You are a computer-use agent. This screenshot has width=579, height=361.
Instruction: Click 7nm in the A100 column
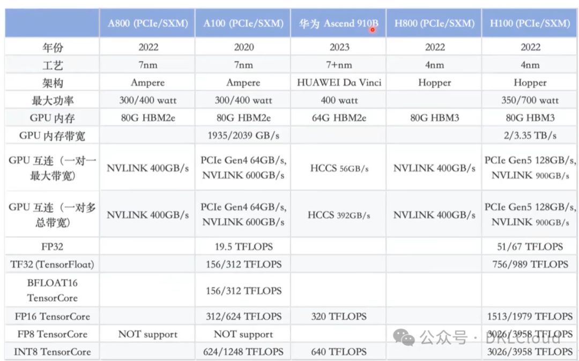pos(244,65)
